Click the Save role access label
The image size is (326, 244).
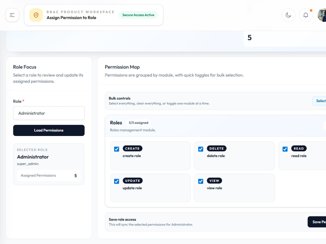tap(123, 220)
